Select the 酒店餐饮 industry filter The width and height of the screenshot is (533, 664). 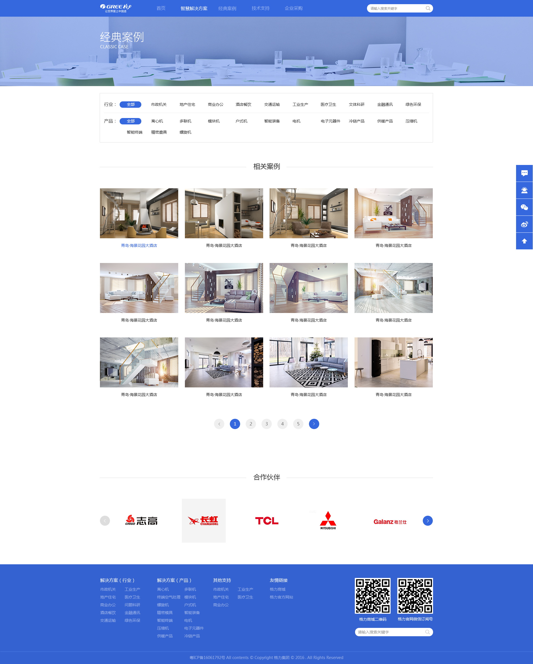click(243, 104)
